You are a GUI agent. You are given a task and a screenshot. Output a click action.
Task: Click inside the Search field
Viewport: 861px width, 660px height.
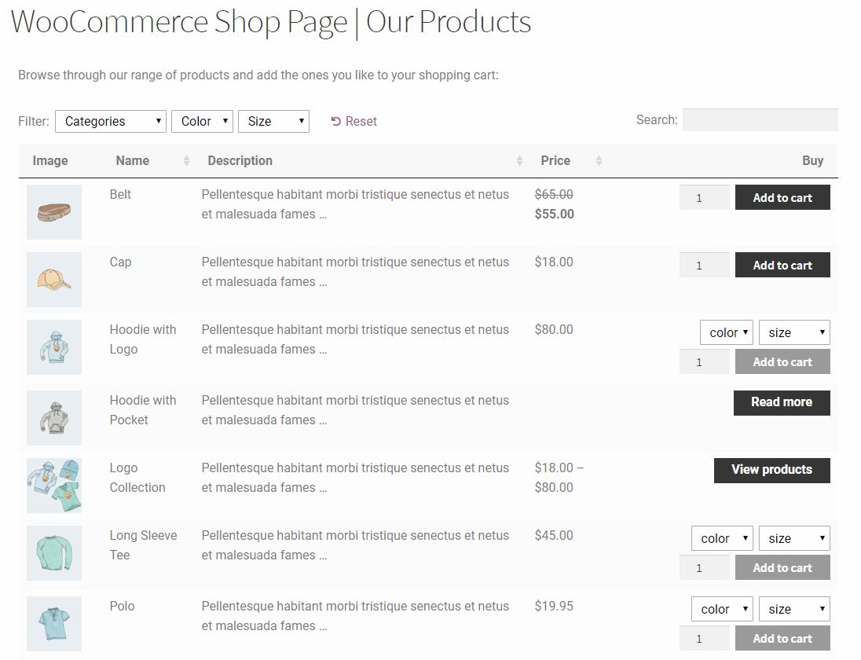pos(760,119)
